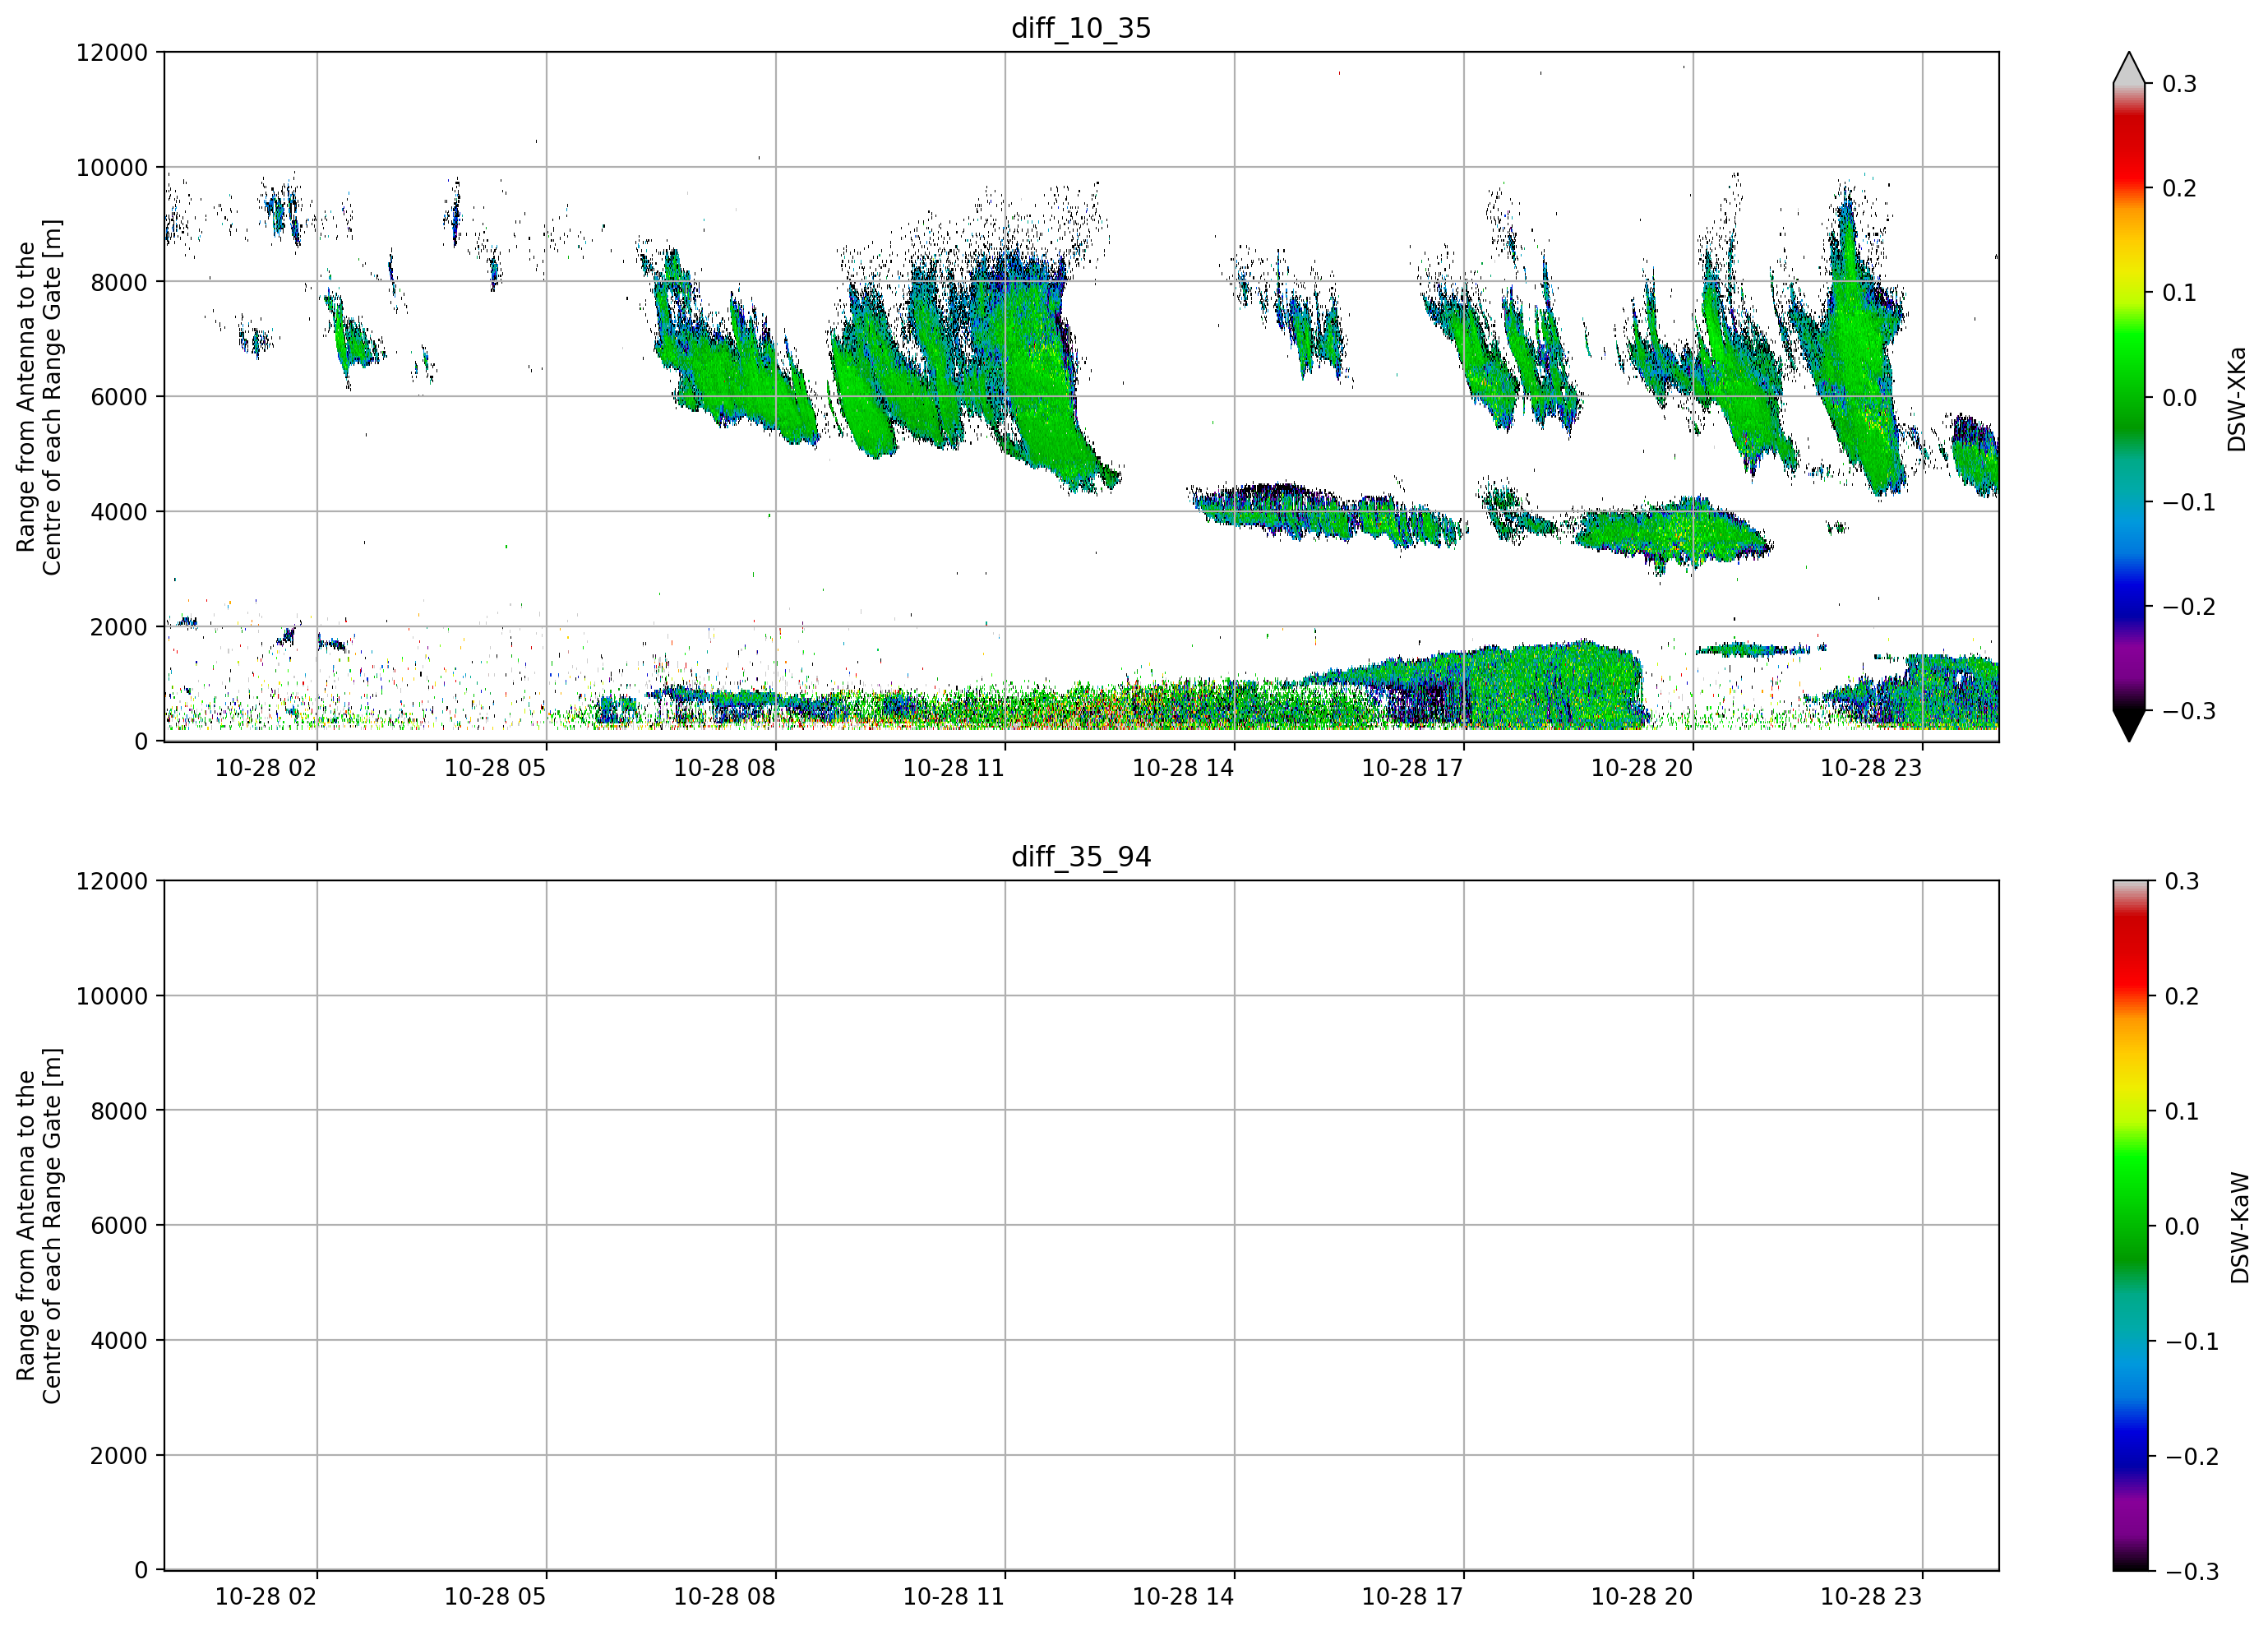Click the −0.2 tick on DSW-KaW colorbar
This screenshot has height=1626, width=2268.
coord(2192,1457)
